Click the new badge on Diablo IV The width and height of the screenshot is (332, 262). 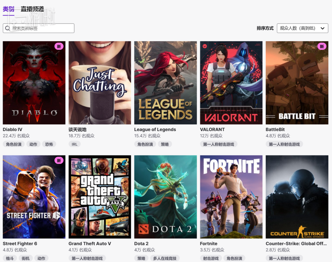tap(59, 46)
